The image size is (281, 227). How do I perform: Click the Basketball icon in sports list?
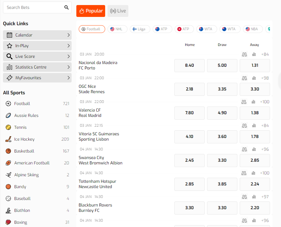tap(8, 151)
